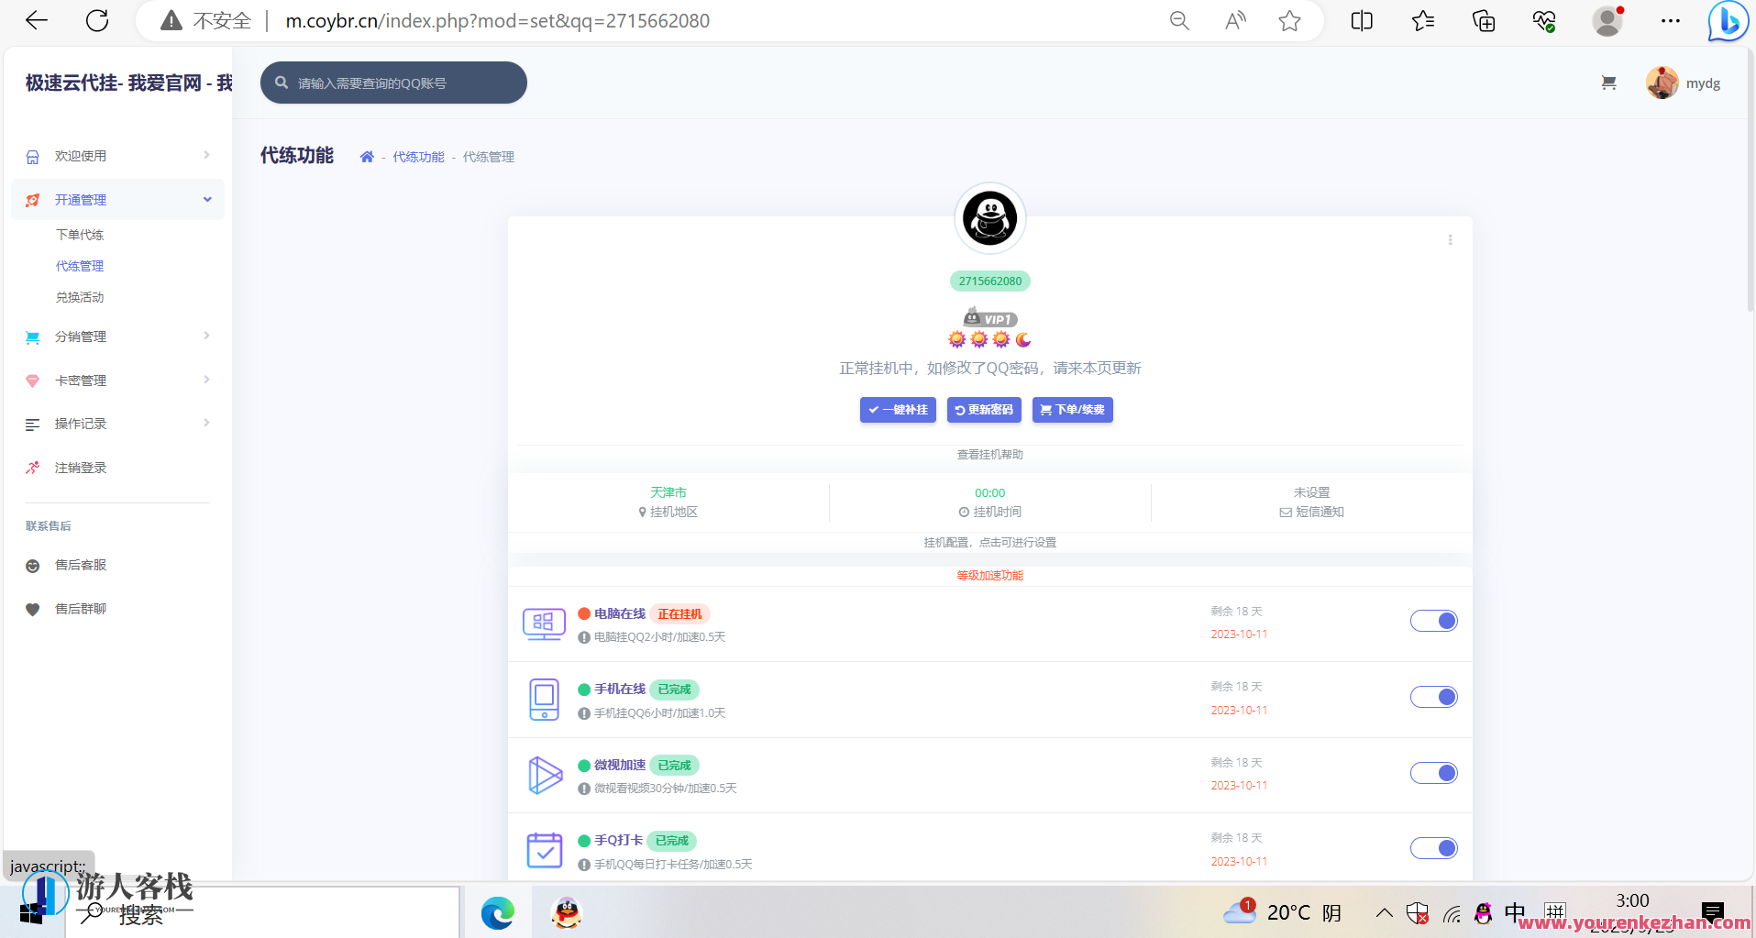Select the QQ avatar above the account number
Viewport: 1756px width, 938px height.
coord(989,218)
